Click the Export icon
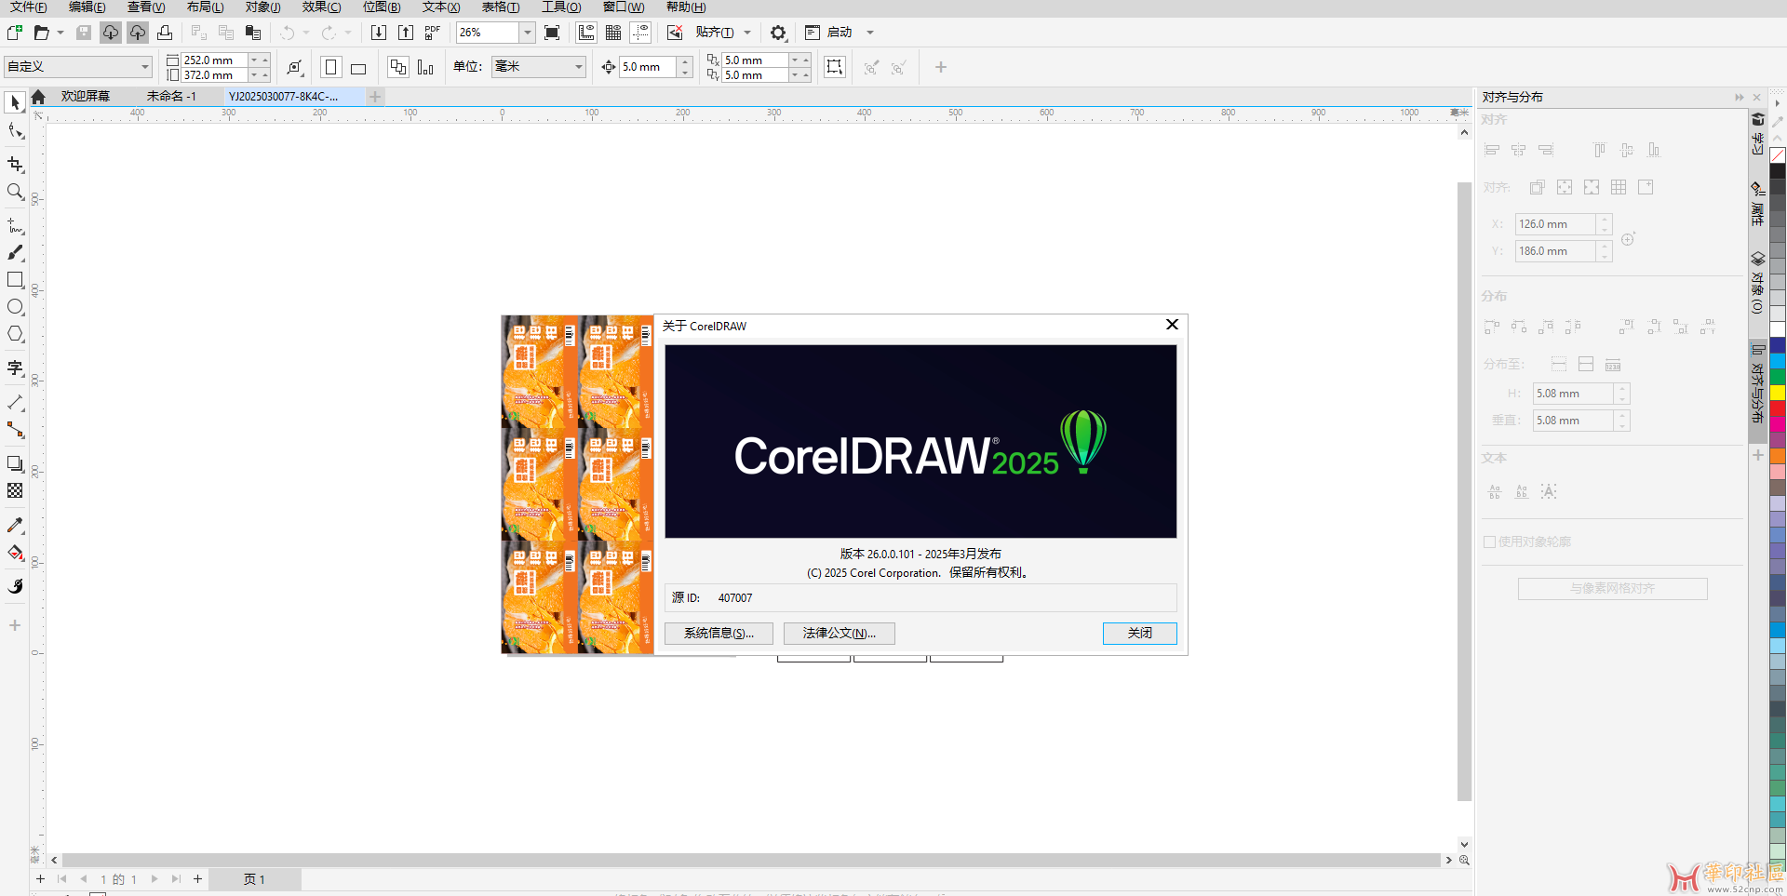 click(406, 33)
